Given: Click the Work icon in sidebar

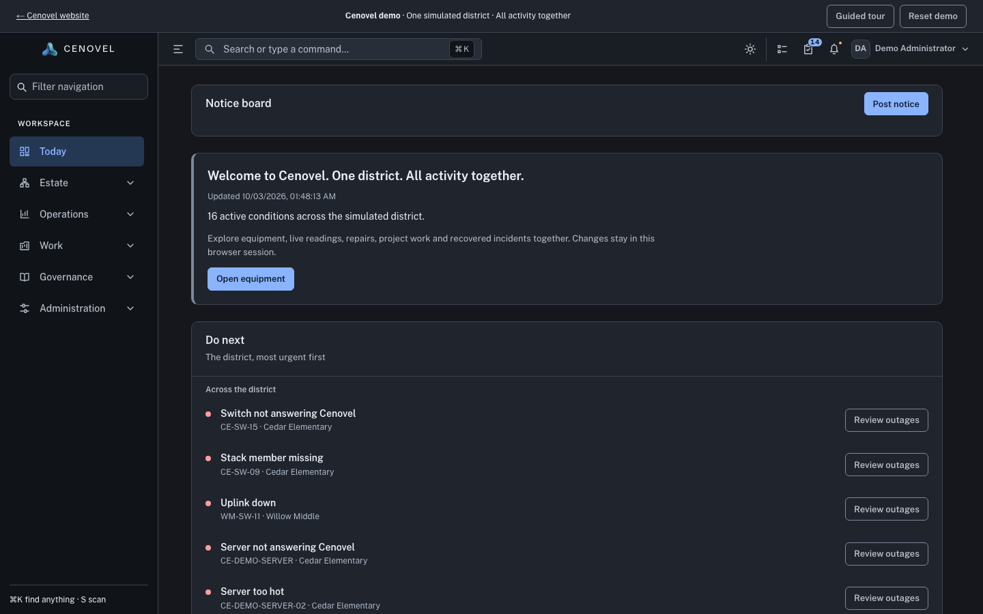Looking at the screenshot, I should (x=25, y=246).
